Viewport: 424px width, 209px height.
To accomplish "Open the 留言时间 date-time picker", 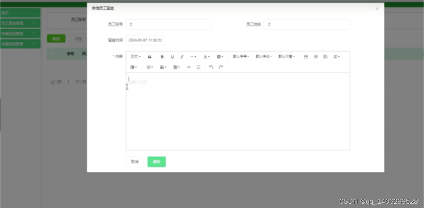I will click(145, 40).
